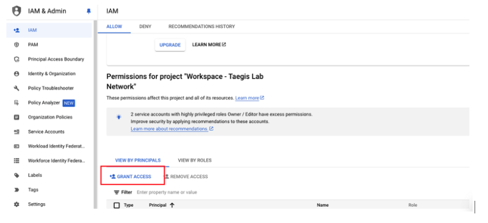Click the lightbulb recommendation icon

(119, 117)
